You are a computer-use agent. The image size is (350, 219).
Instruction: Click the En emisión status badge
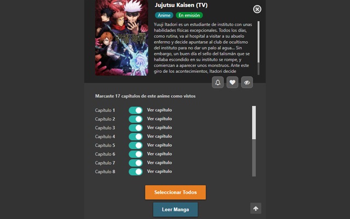pyautogui.click(x=189, y=15)
